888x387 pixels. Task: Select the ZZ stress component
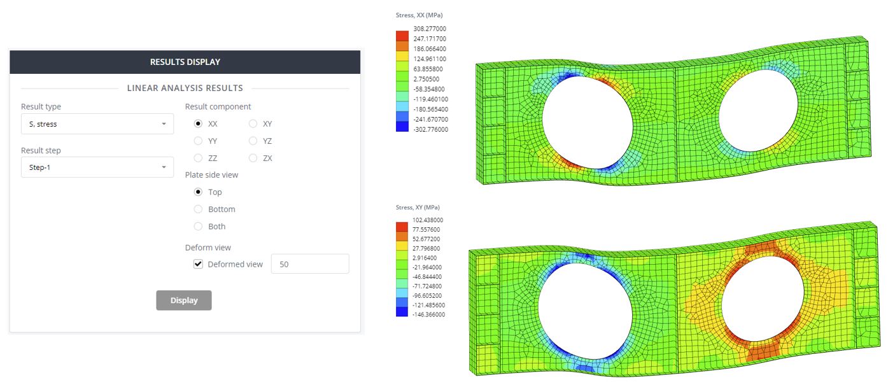pyautogui.click(x=198, y=158)
